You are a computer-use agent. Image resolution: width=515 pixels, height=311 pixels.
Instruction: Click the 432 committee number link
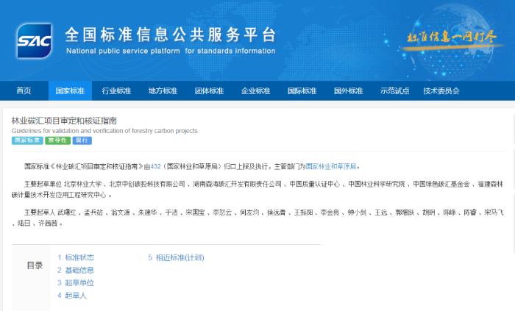(x=156, y=167)
